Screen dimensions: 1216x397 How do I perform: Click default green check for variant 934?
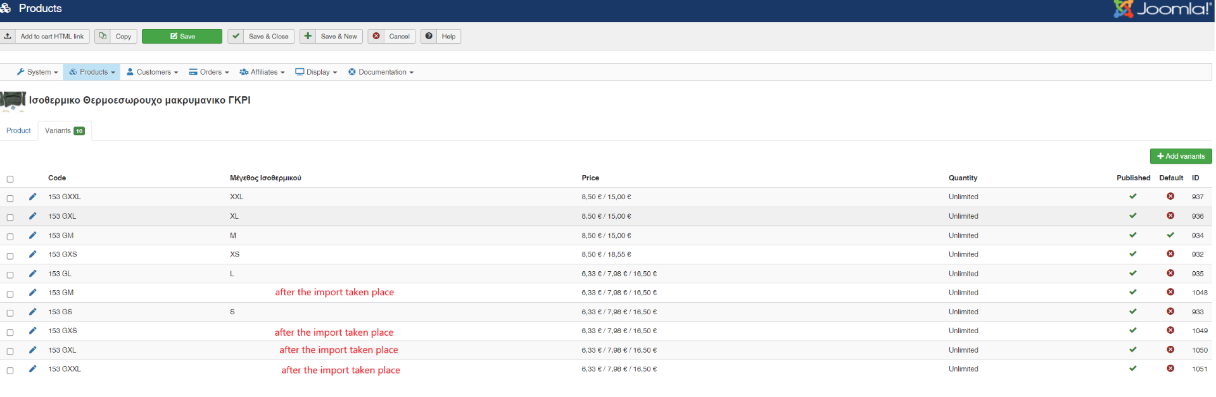coord(1170,235)
